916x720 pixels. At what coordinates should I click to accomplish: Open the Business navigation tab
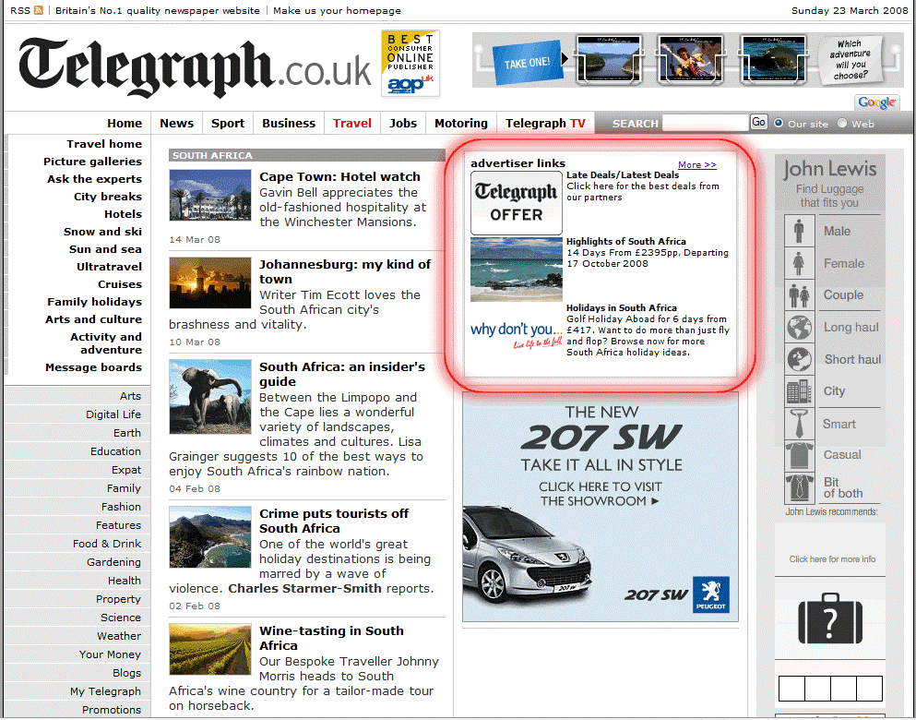289,124
